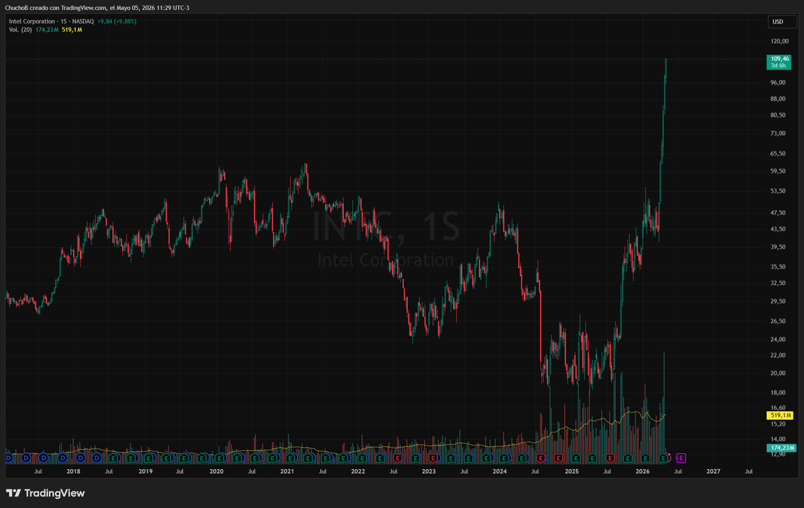
Task: Click the 2025 time axis label
Action: (571, 471)
